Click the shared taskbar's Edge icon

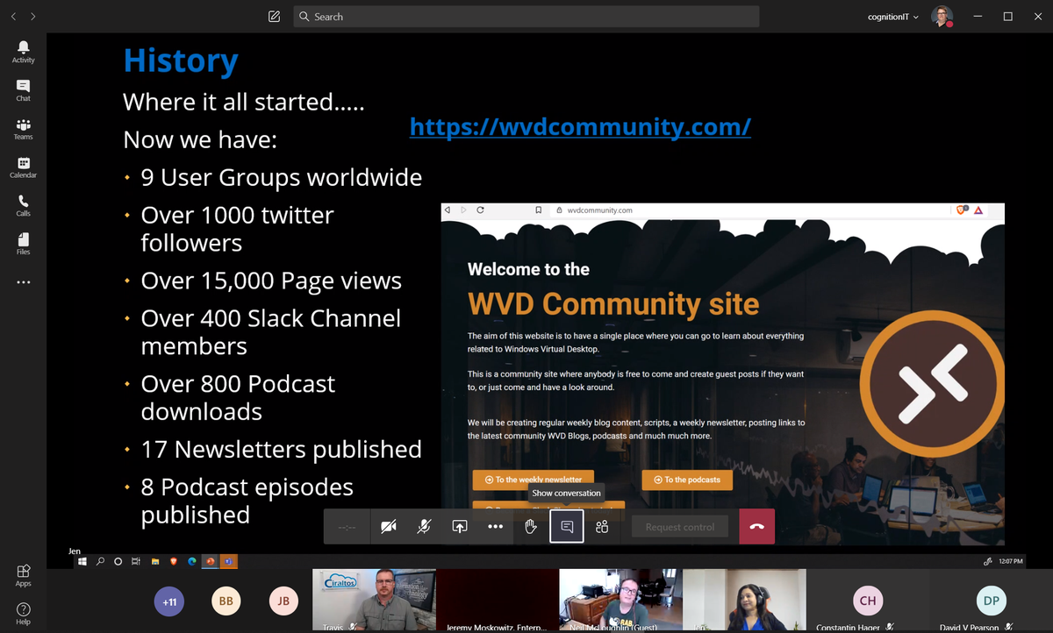pyautogui.click(x=193, y=561)
